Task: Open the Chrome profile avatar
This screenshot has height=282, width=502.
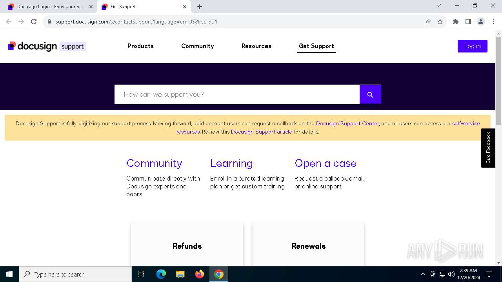Action: coord(481,22)
